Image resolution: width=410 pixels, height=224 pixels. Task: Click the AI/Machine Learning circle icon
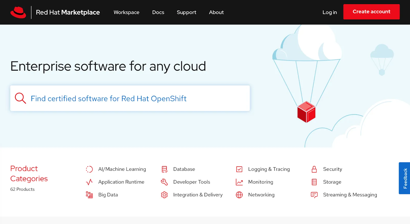89,169
